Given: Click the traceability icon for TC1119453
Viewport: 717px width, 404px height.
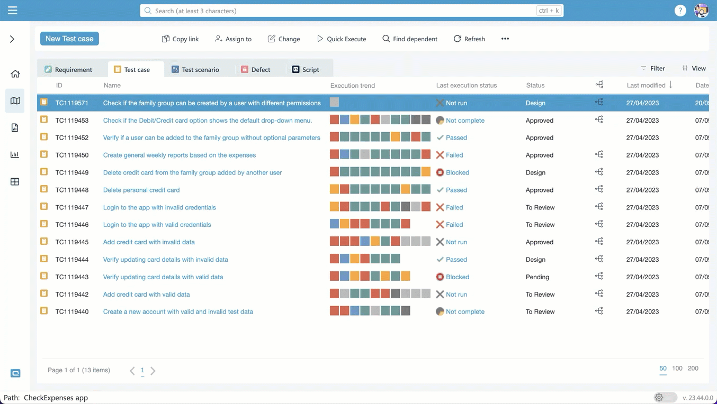Looking at the screenshot, I should [x=599, y=120].
